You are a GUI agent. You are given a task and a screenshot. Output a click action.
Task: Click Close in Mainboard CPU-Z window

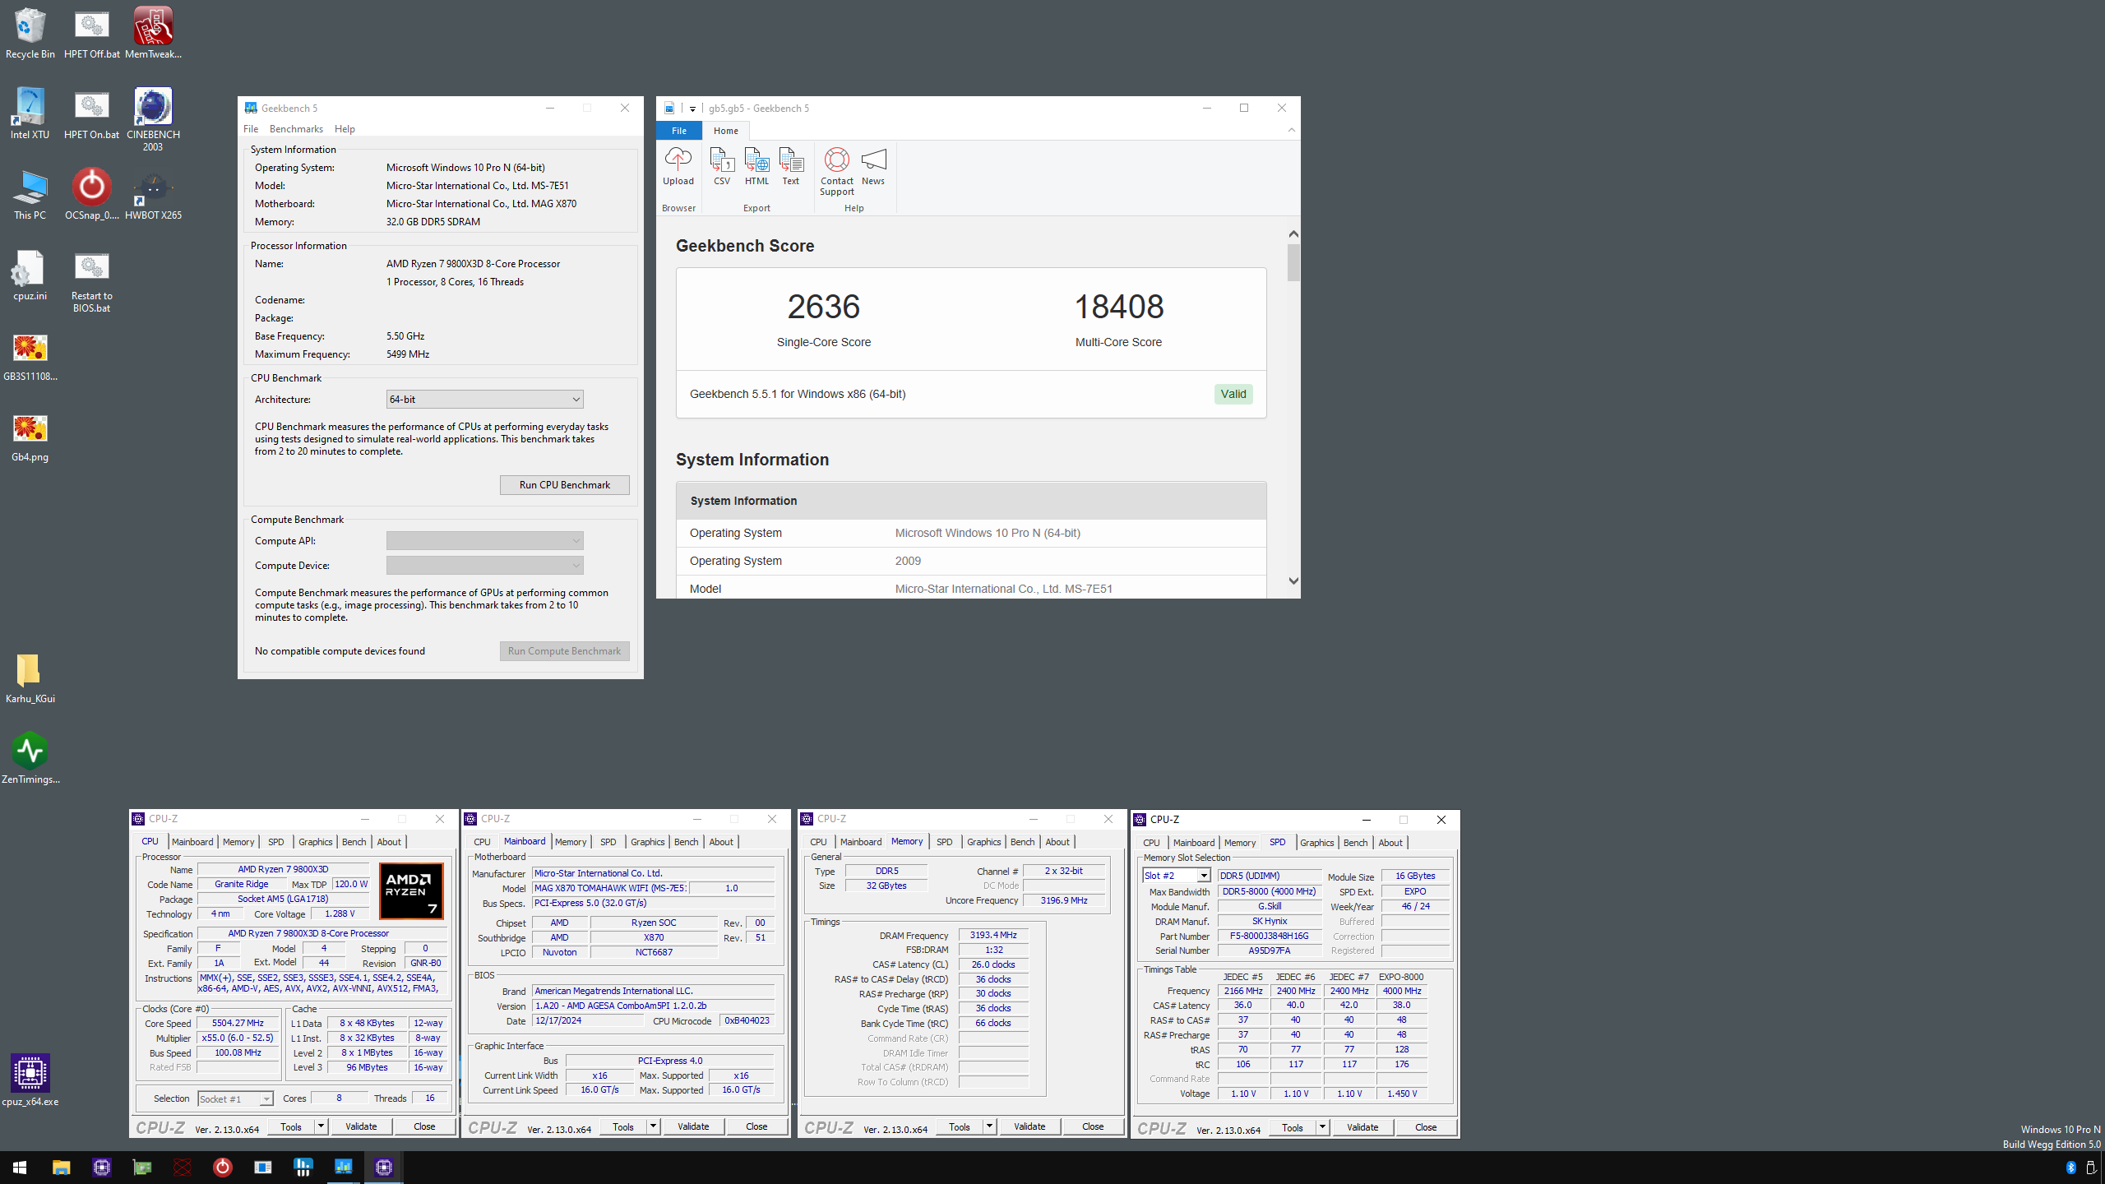pos(756,1126)
